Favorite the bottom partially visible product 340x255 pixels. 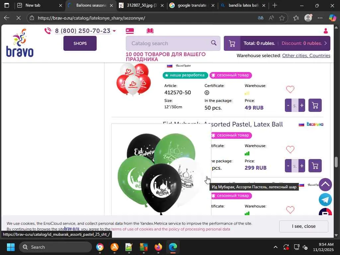click(x=290, y=210)
